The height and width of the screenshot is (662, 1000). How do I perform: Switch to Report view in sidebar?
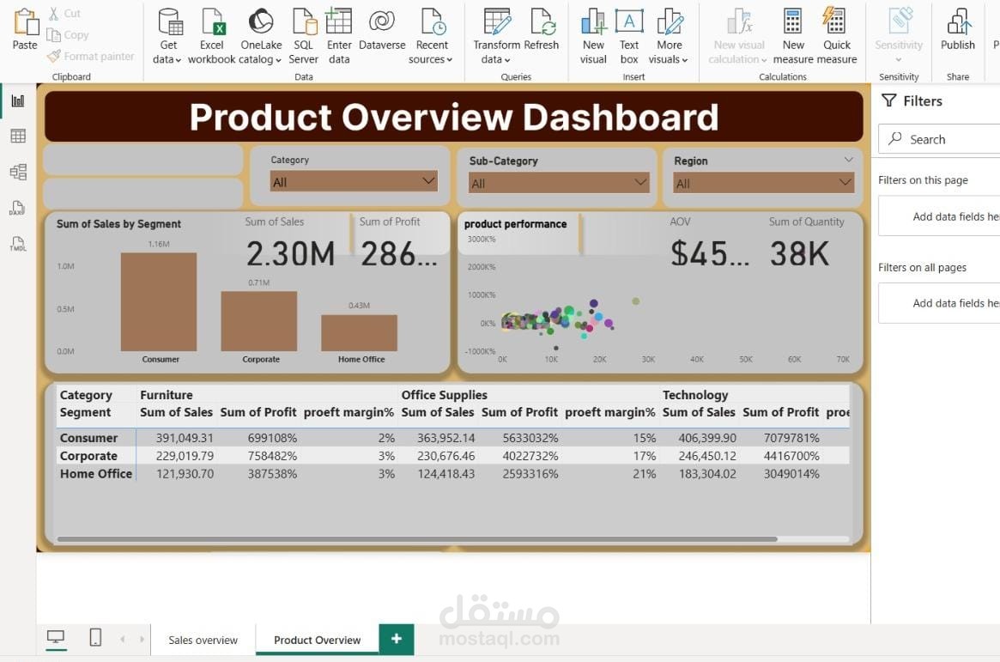pos(18,100)
